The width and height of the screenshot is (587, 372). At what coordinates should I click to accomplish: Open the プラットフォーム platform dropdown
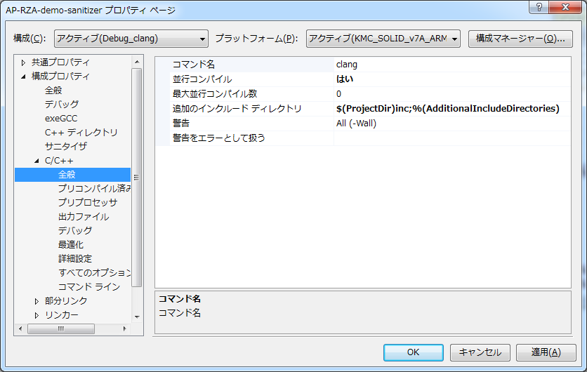(x=383, y=38)
